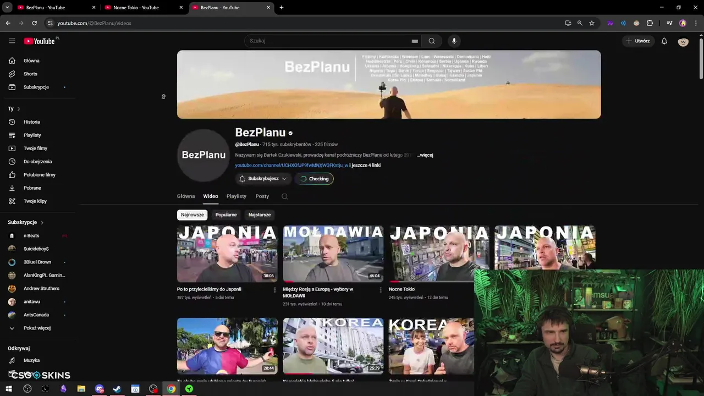Bookmark this page with the star icon
The image size is (704, 396).
click(x=592, y=23)
